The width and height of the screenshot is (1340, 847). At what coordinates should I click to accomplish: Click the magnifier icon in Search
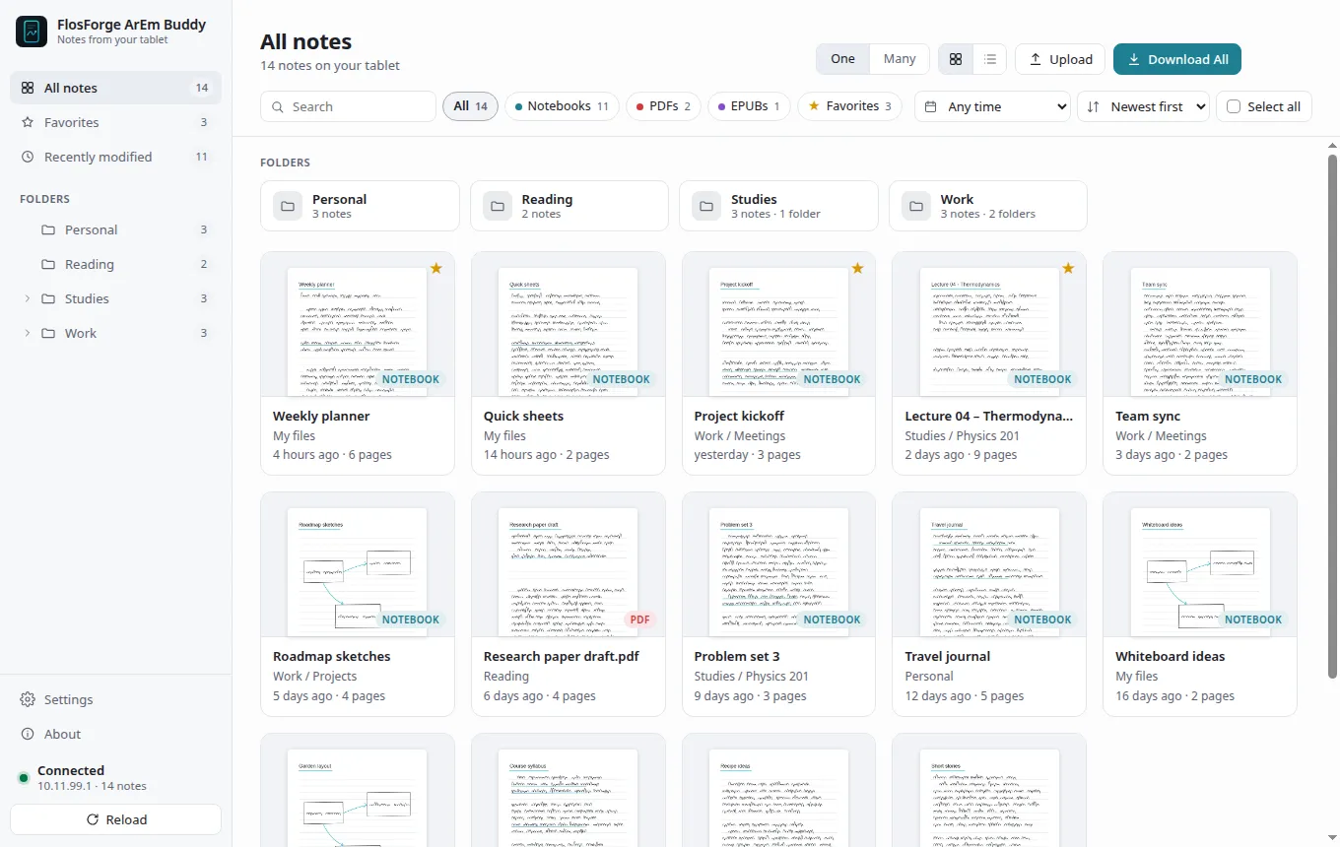(278, 106)
